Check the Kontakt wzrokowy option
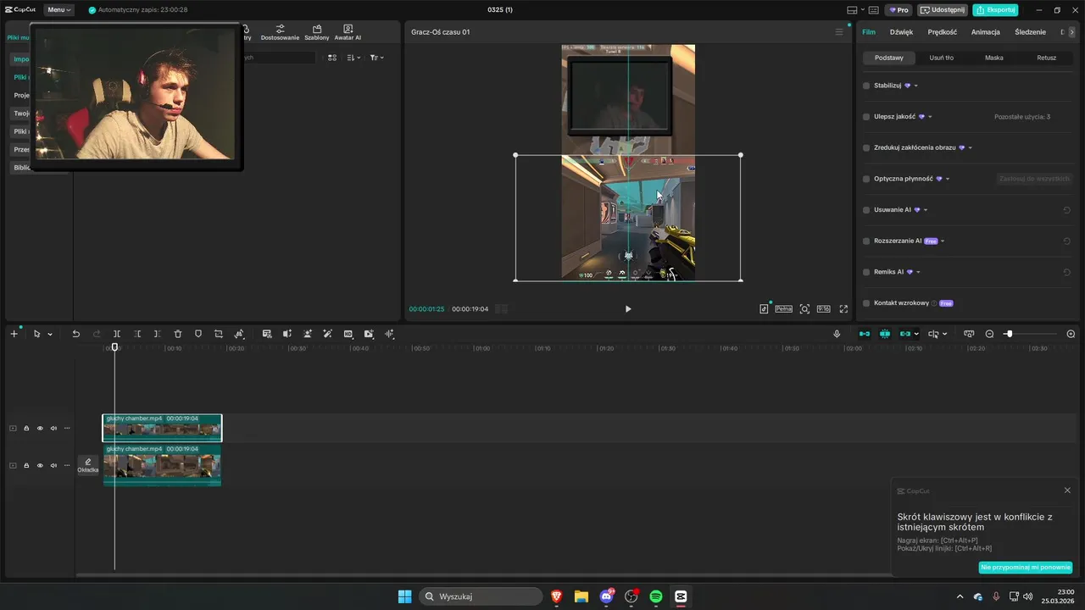Viewport: 1085px width, 610px height. [866, 303]
